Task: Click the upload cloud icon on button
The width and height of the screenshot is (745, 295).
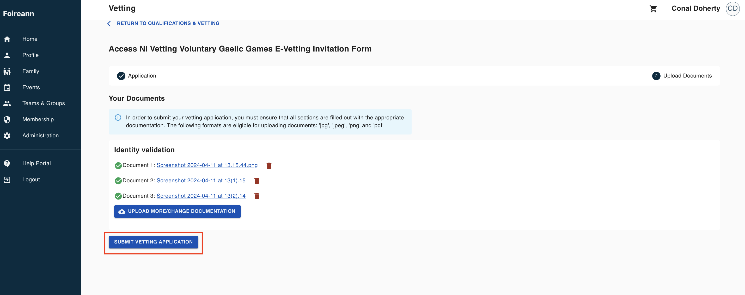Action: point(122,211)
